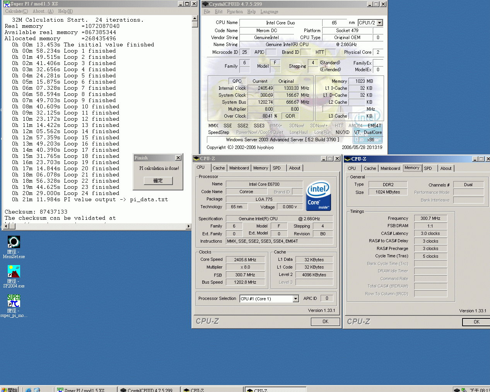Select About tab in the CPU-Z window showing the Memory tab
Viewport: 490px width, 392px height.
point(446,168)
